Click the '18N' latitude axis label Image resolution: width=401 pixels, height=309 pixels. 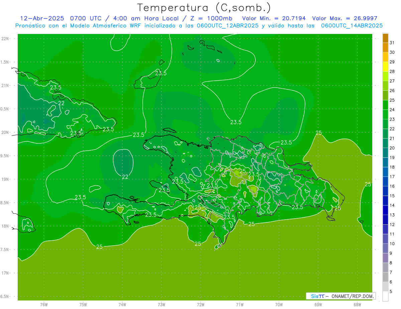5,226
